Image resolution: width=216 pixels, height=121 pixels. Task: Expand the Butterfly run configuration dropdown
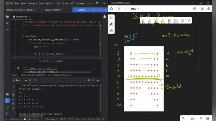point(83,10)
